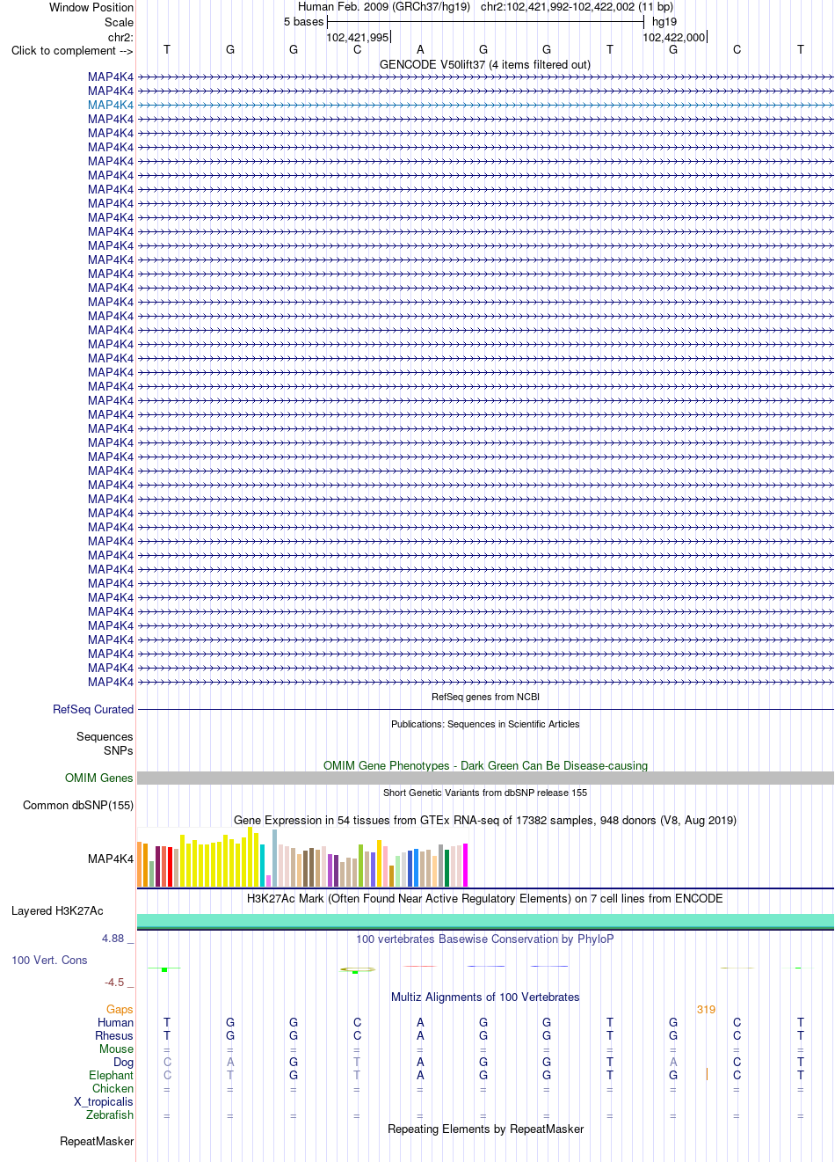Click 'Short Genetic Variants from dbSNP release 155'
The image size is (835, 1162).
485,793
